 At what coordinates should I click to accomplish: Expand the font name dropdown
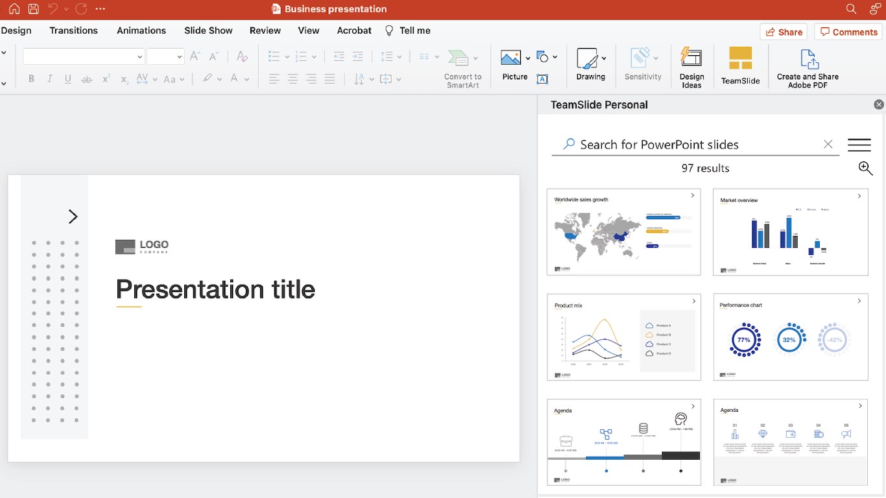coord(139,57)
